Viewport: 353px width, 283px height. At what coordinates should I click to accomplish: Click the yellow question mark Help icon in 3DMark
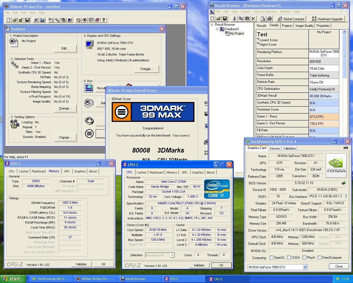tap(104, 20)
